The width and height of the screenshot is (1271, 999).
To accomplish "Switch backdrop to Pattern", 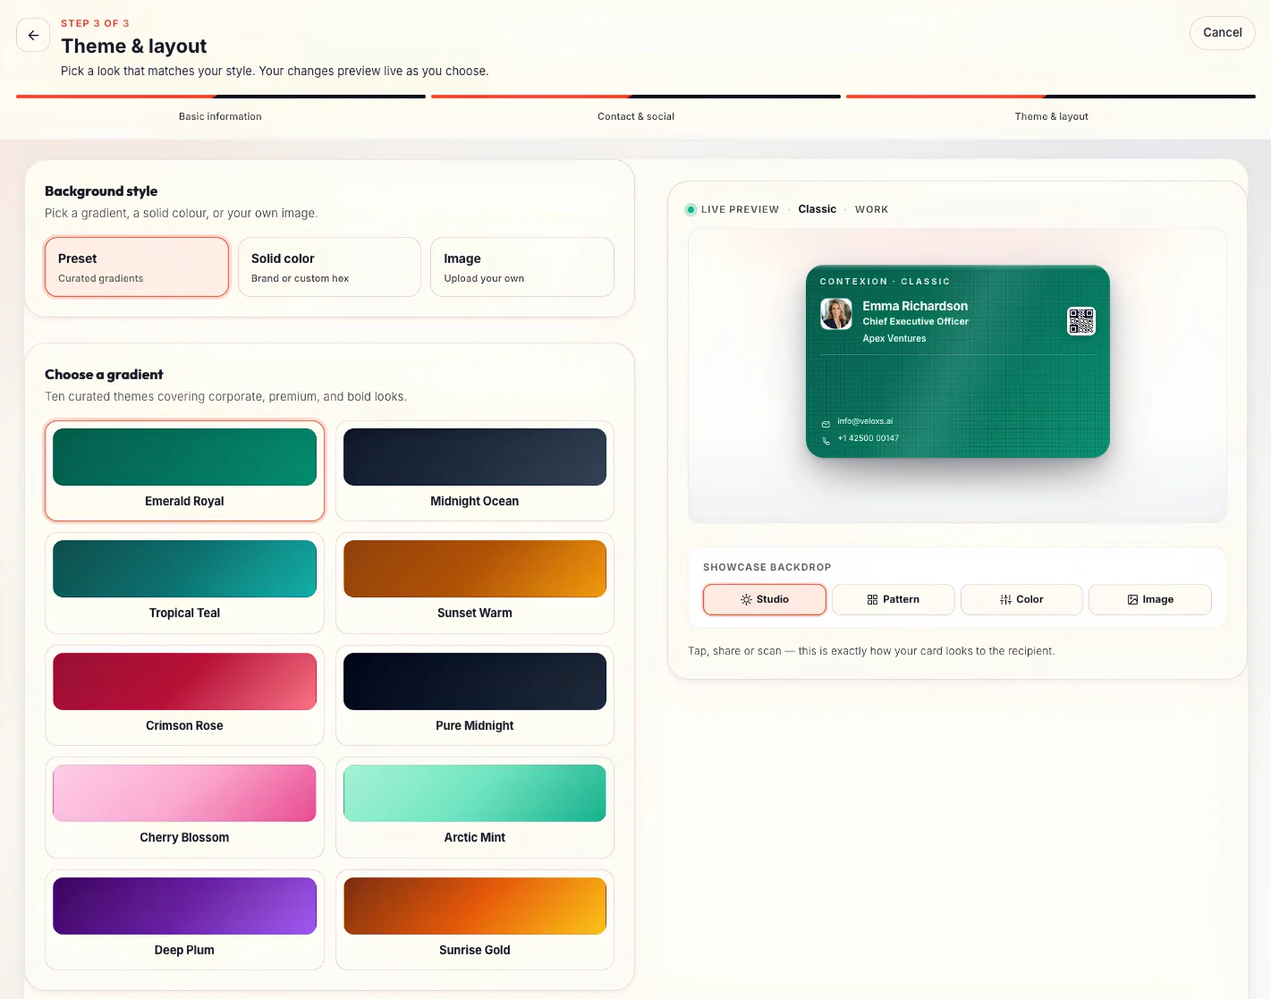I will (x=894, y=599).
